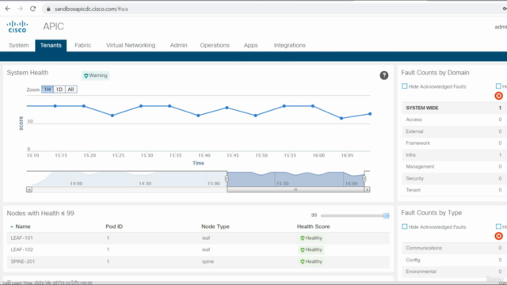Select the SPINE-201 node name
The image size is (507, 285).
(23, 261)
